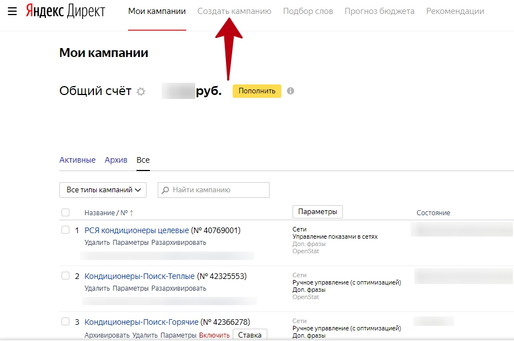Image resolution: width=514 pixels, height=341 pixels.
Task: Check the box for Кондиционеры-Поиск-Теплые
Action: (65, 276)
